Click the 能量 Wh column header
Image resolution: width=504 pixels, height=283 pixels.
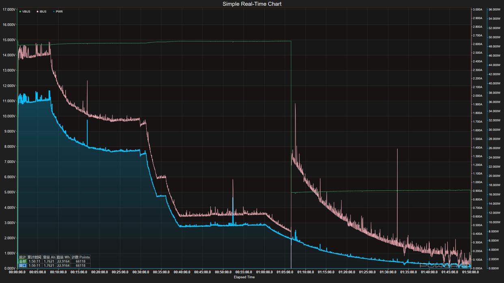tap(63, 257)
